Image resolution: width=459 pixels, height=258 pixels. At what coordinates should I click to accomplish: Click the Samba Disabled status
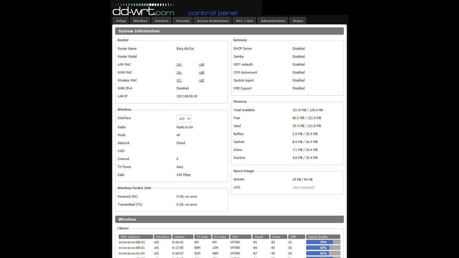click(x=298, y=57)
